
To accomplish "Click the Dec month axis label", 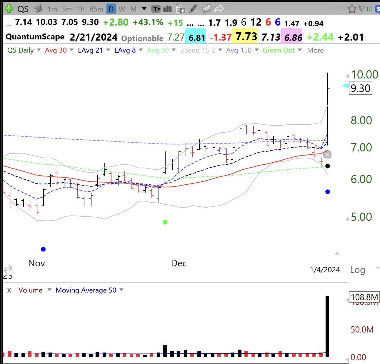I will click(x=179, y=263).
